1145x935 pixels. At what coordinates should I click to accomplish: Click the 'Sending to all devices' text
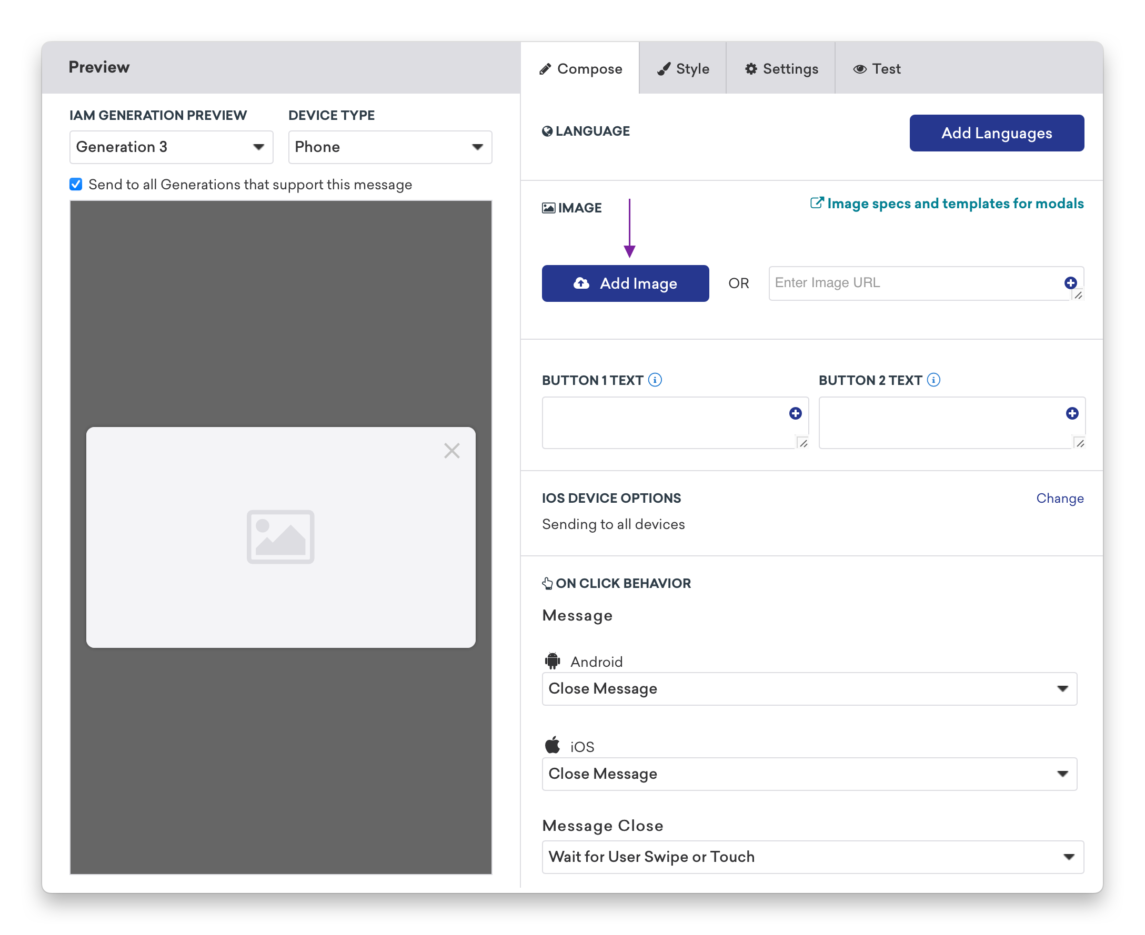pyautogui.click(x=613, y=524)
